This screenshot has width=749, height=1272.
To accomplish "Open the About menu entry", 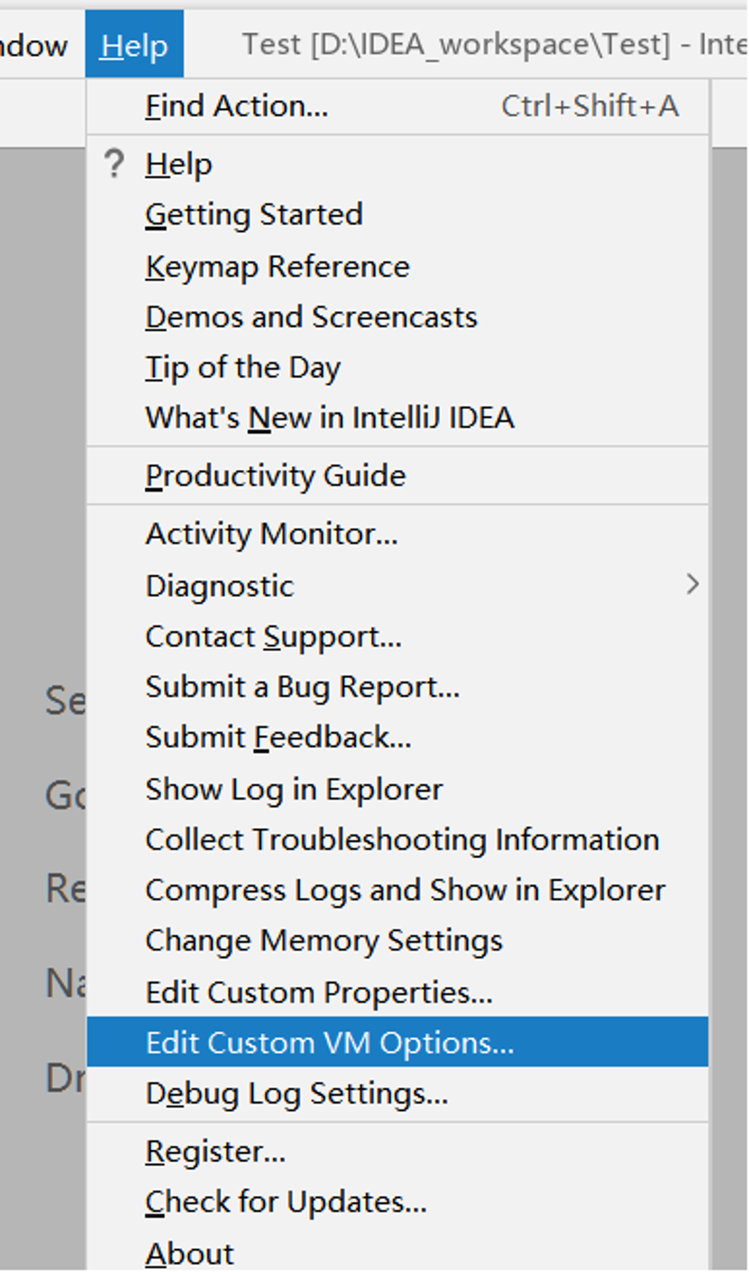I will (398, 1252).
